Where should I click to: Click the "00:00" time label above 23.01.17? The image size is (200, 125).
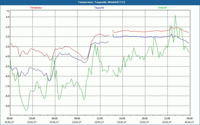tap(9, 118)
